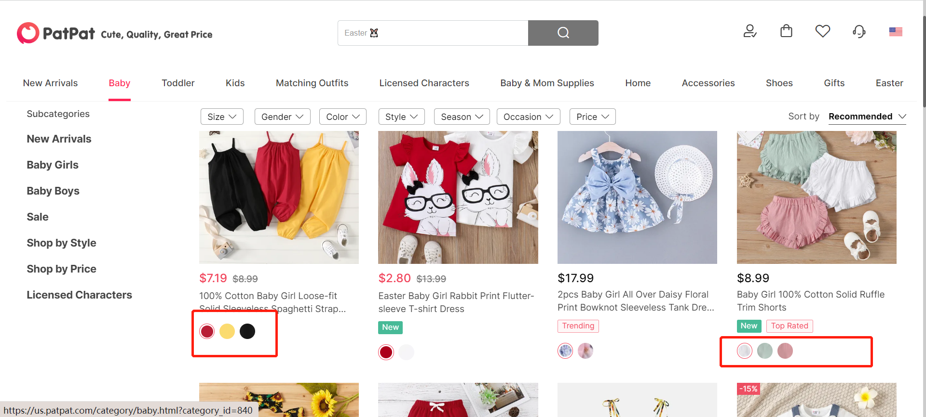The height and width of the screenshot is (417, 926).
Task: Open the Gifts menu
Action: (834, 83)
